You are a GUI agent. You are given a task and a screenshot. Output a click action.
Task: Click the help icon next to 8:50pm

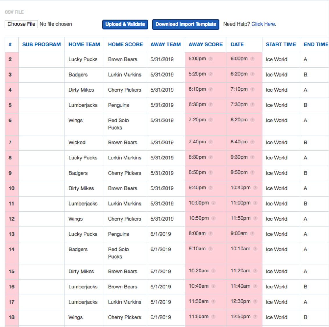[x=210, y=172]
